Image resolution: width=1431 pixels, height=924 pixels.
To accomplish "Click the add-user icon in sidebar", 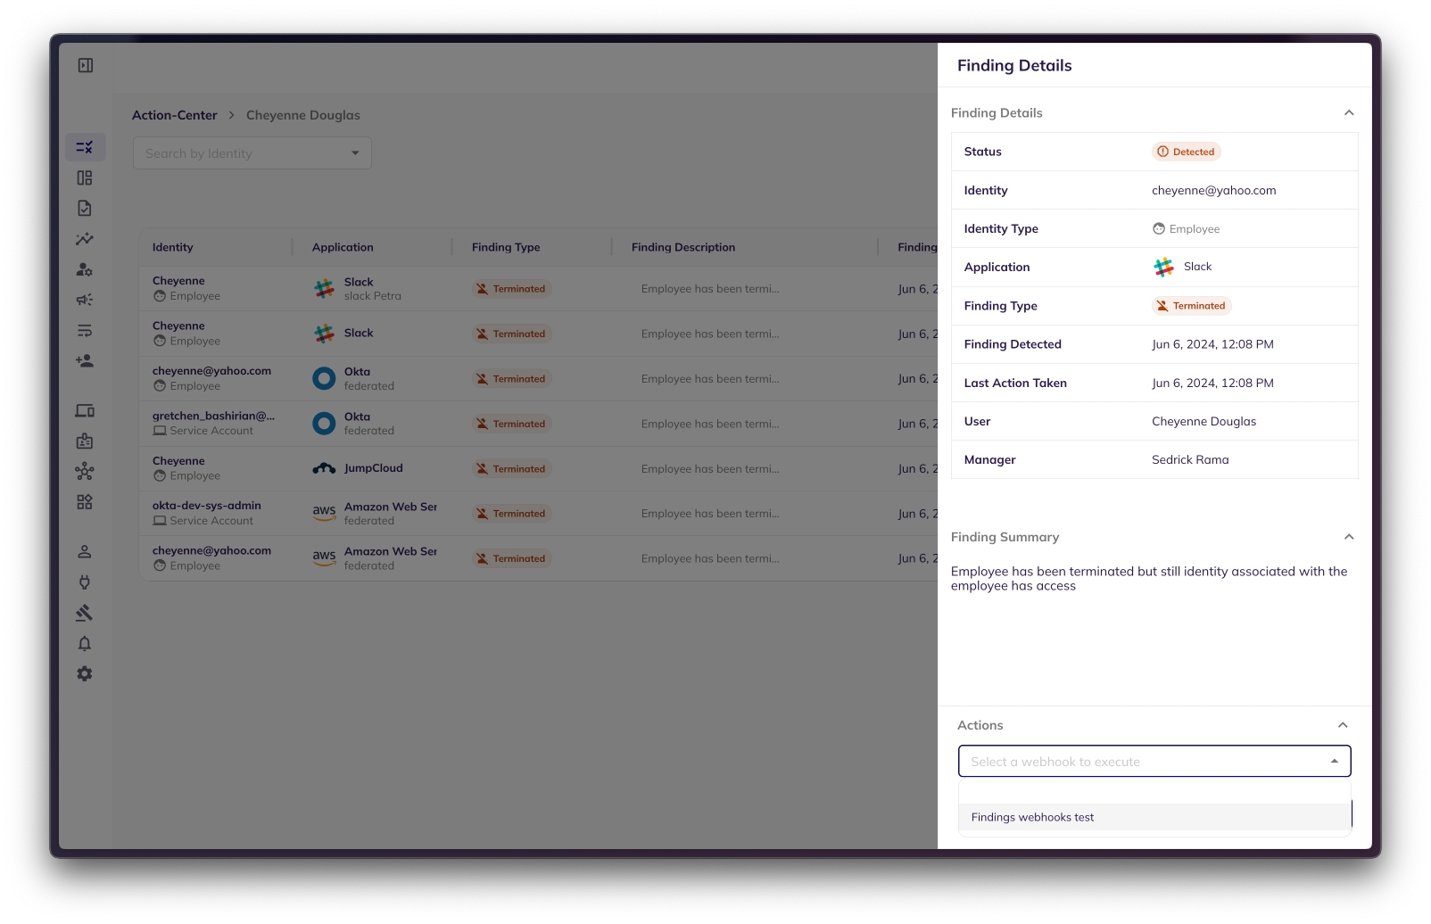I will [85, 361].
